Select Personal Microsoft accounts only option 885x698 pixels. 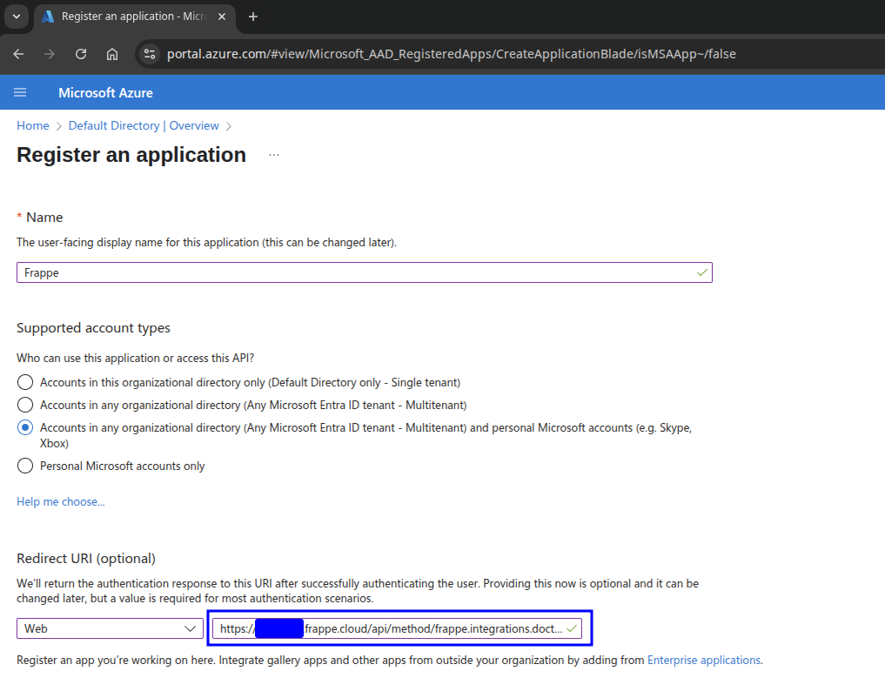point(26,466)
